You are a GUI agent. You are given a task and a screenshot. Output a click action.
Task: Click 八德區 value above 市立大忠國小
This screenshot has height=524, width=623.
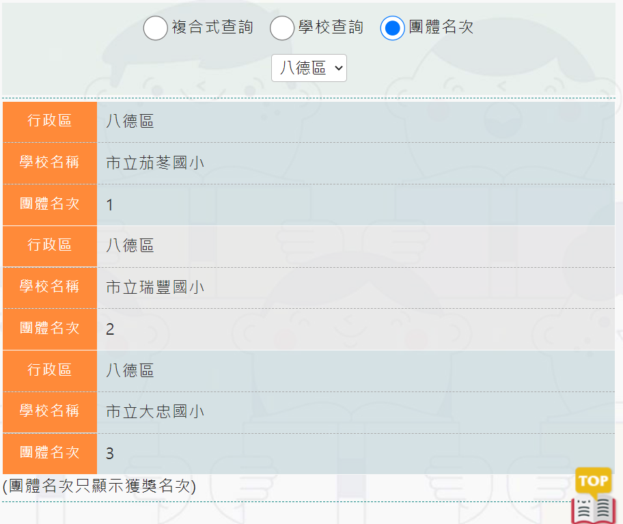pos(130,370)
